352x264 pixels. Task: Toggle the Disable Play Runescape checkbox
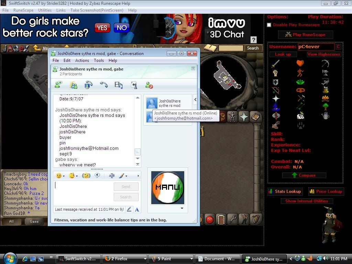coord(269,25)
